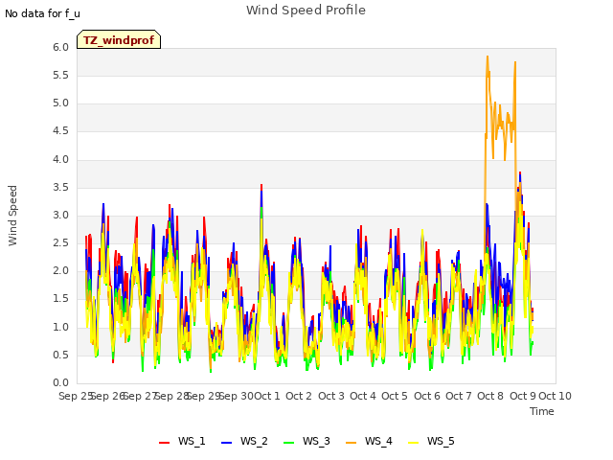The width and height of the screenshot is (613, 460).
Task: Click the Oct 2 x-axis tick label
Action: (299, 396)
